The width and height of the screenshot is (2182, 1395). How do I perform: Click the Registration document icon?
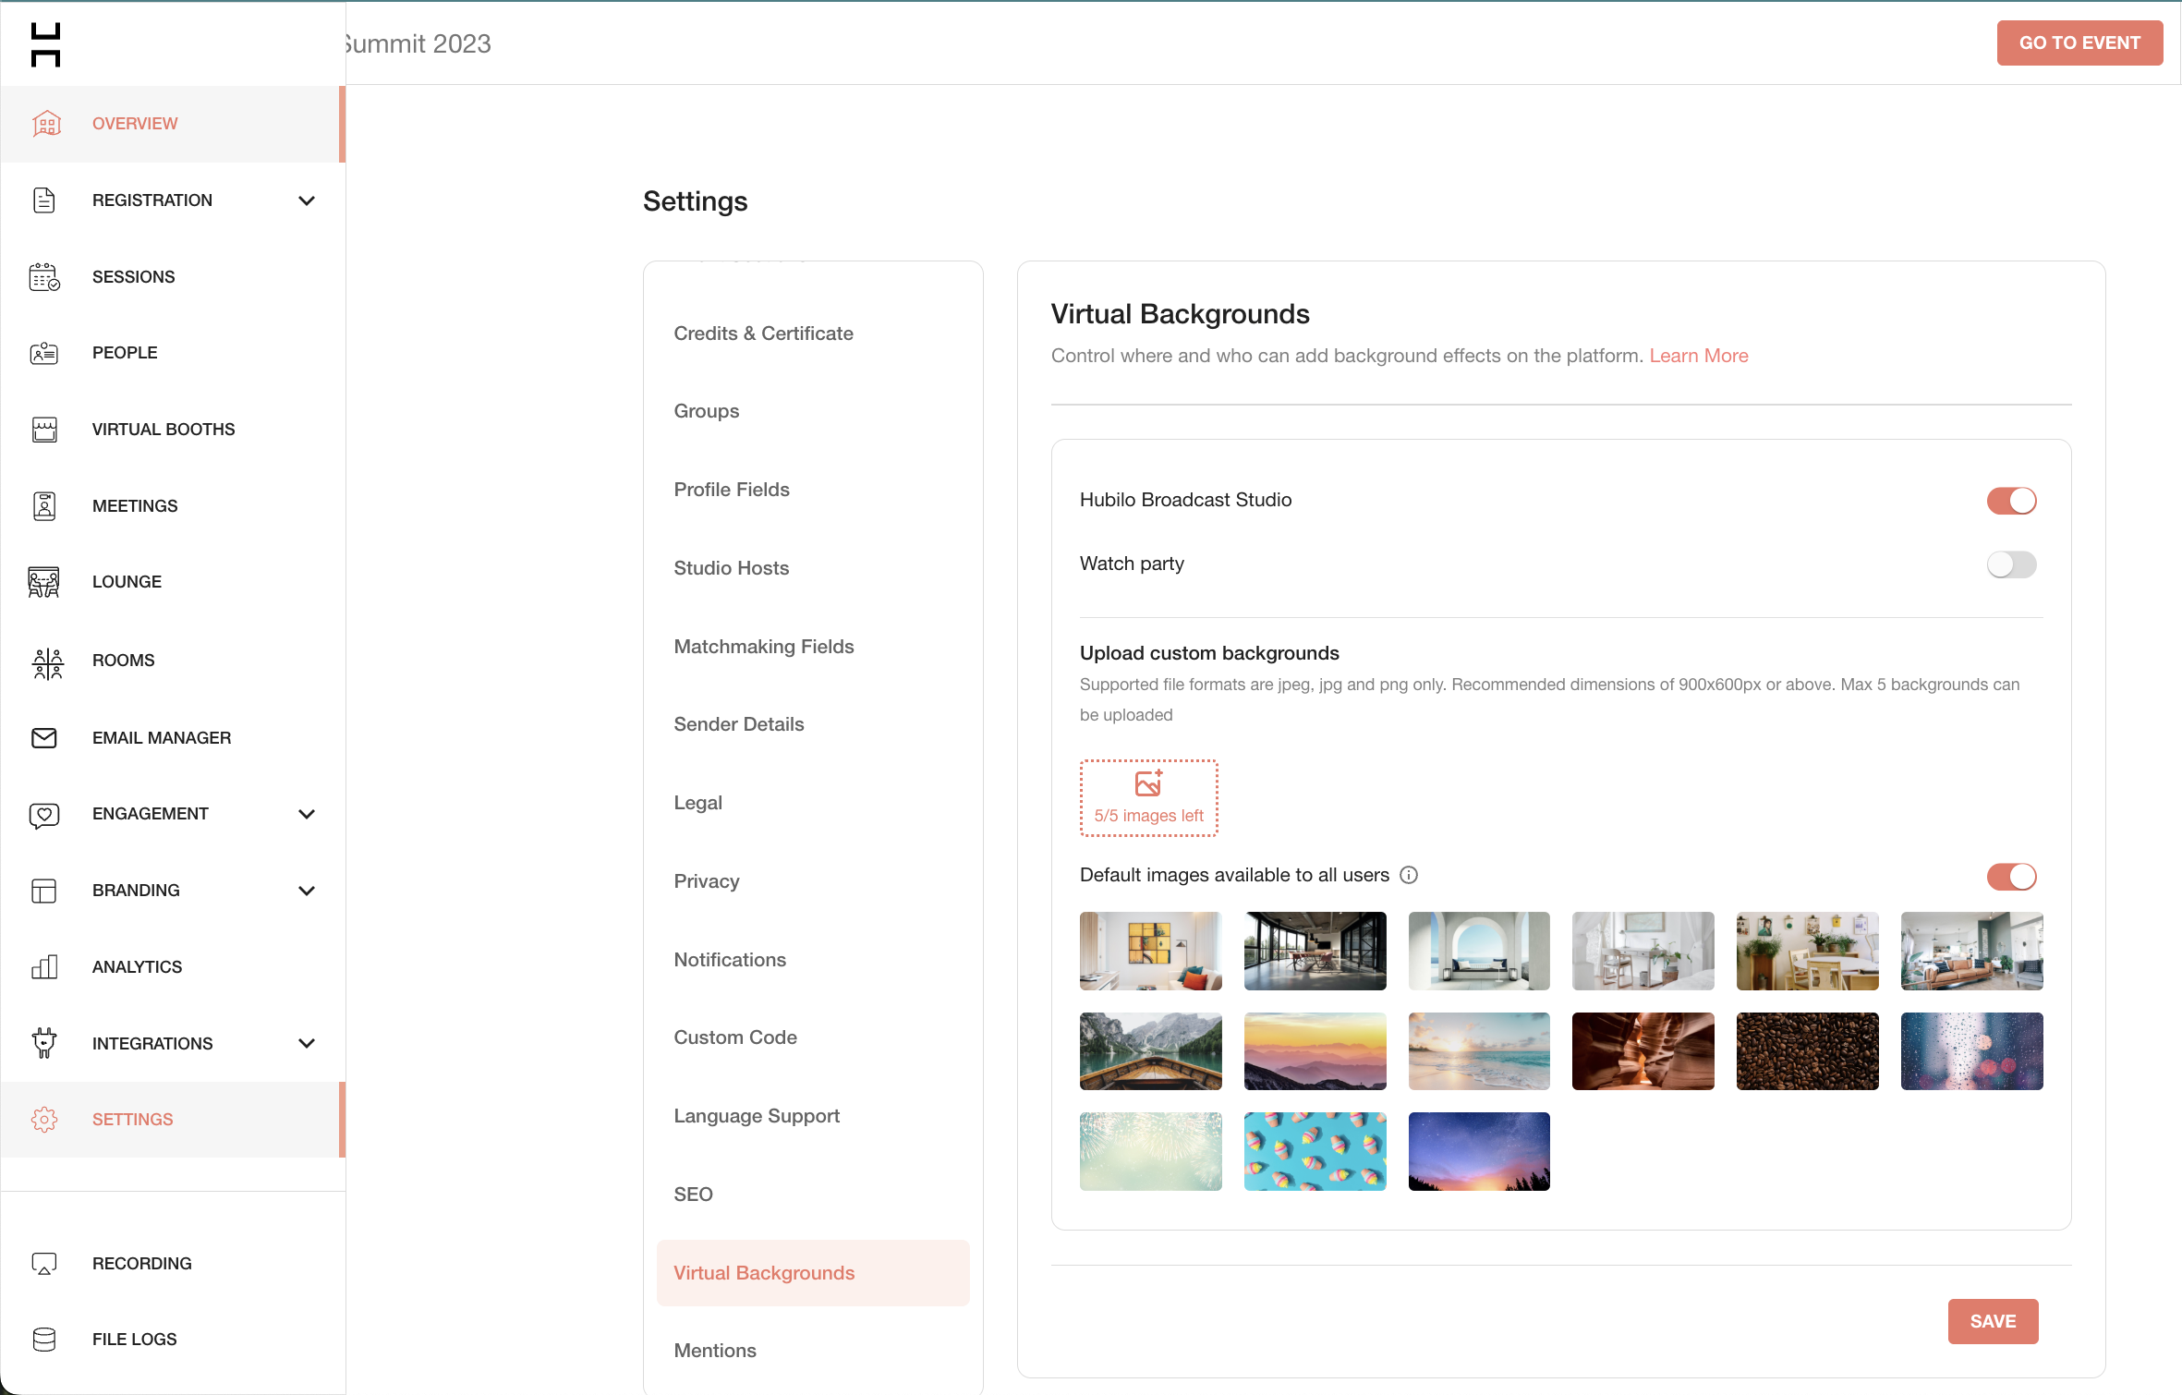pyautogui.click(x=44, y=200)
